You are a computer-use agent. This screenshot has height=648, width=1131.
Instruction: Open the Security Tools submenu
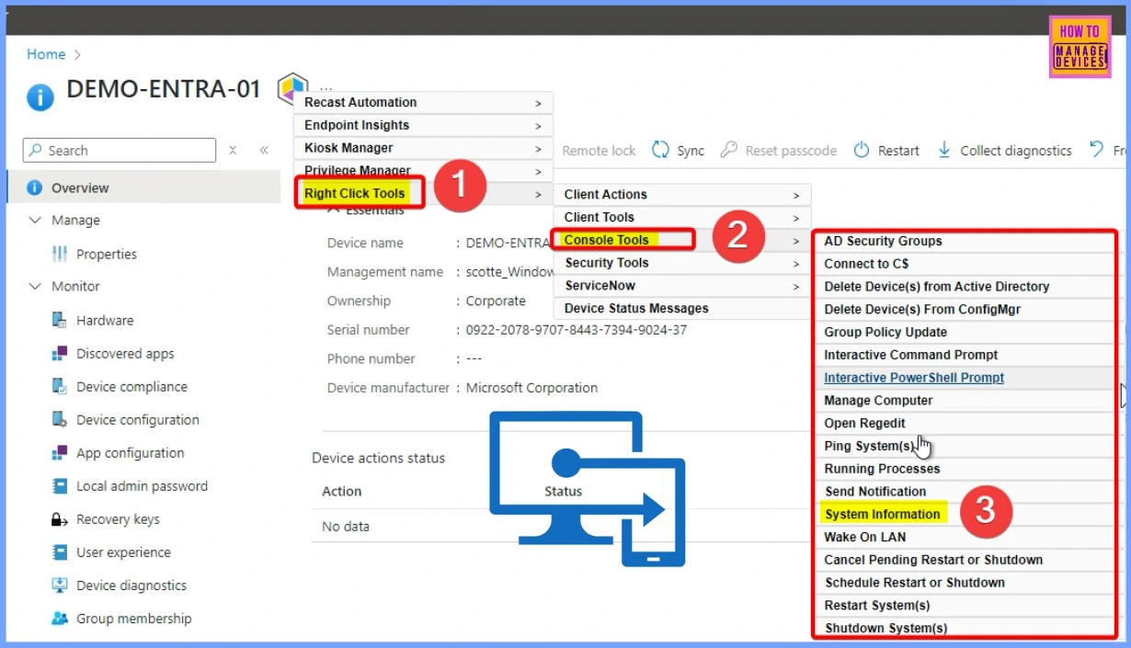(x=680, y=263)
